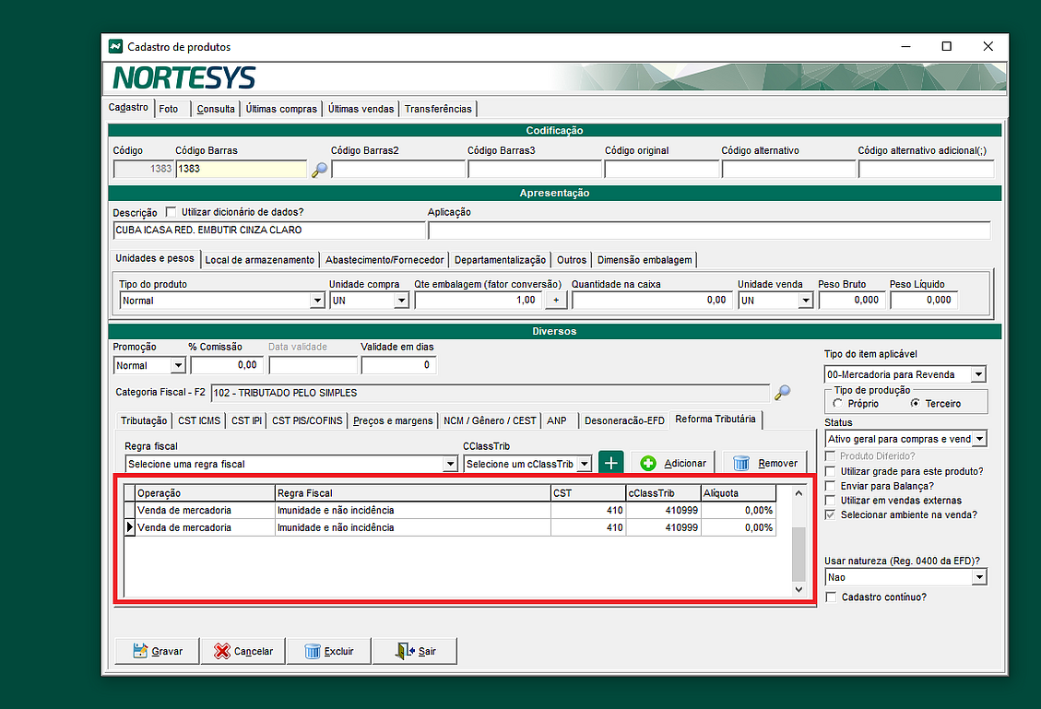Click Remover button with trash icon
The image size is (1041, 709).
[x=764, y=463]
